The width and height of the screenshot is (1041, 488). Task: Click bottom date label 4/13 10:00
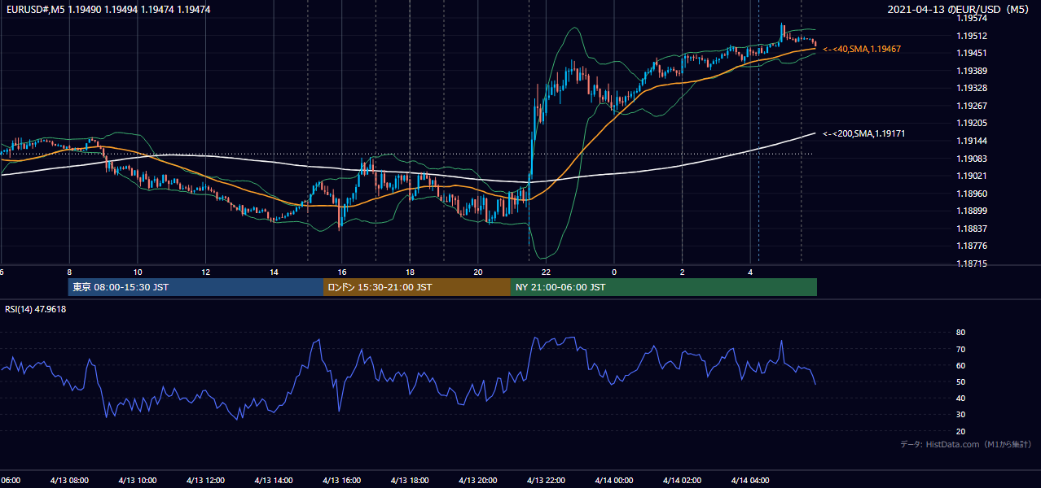(x=138, y=480)
